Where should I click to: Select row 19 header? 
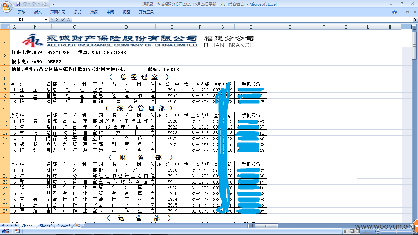(x=5, y=164)
